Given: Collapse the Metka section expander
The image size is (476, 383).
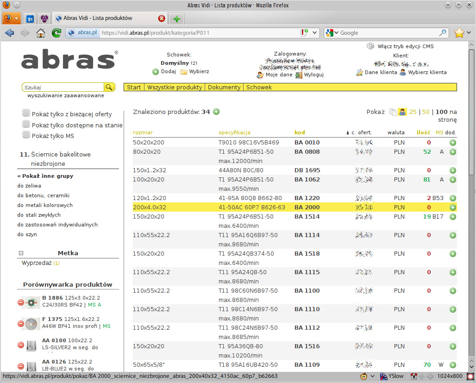Looking at the screenshot, I should (x=21, y=253).
